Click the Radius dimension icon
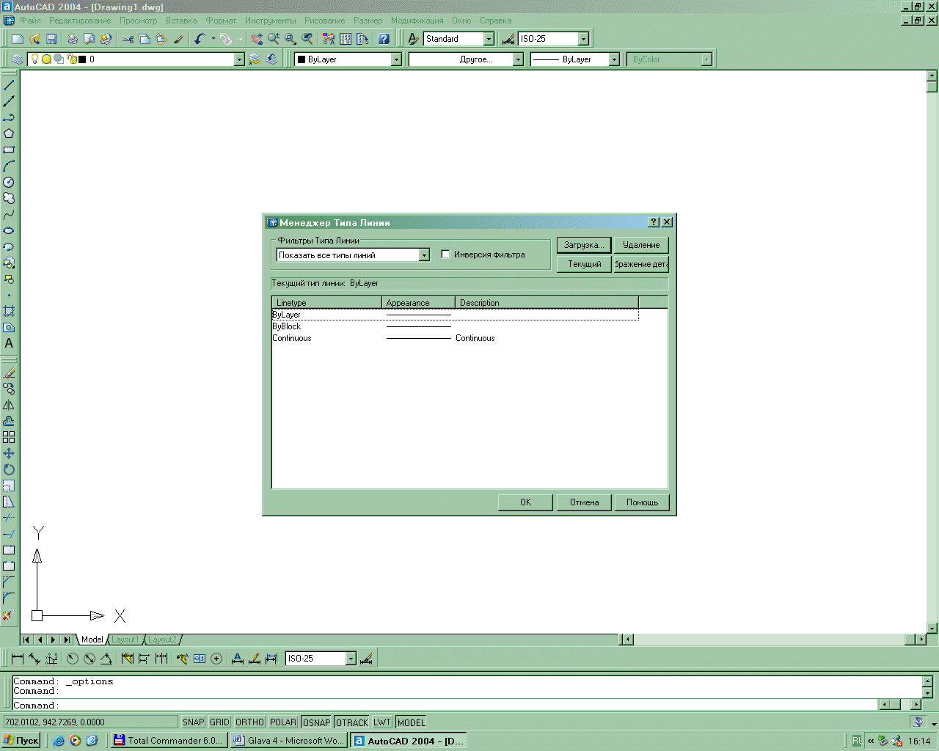Screen dimensions: 939x751 [x=72, y=659]
